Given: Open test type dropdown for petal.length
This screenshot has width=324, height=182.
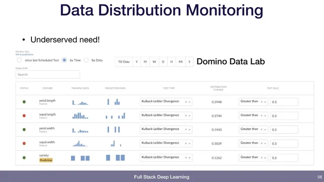Looking at the screenshot, I should click(x=166, y=102).
